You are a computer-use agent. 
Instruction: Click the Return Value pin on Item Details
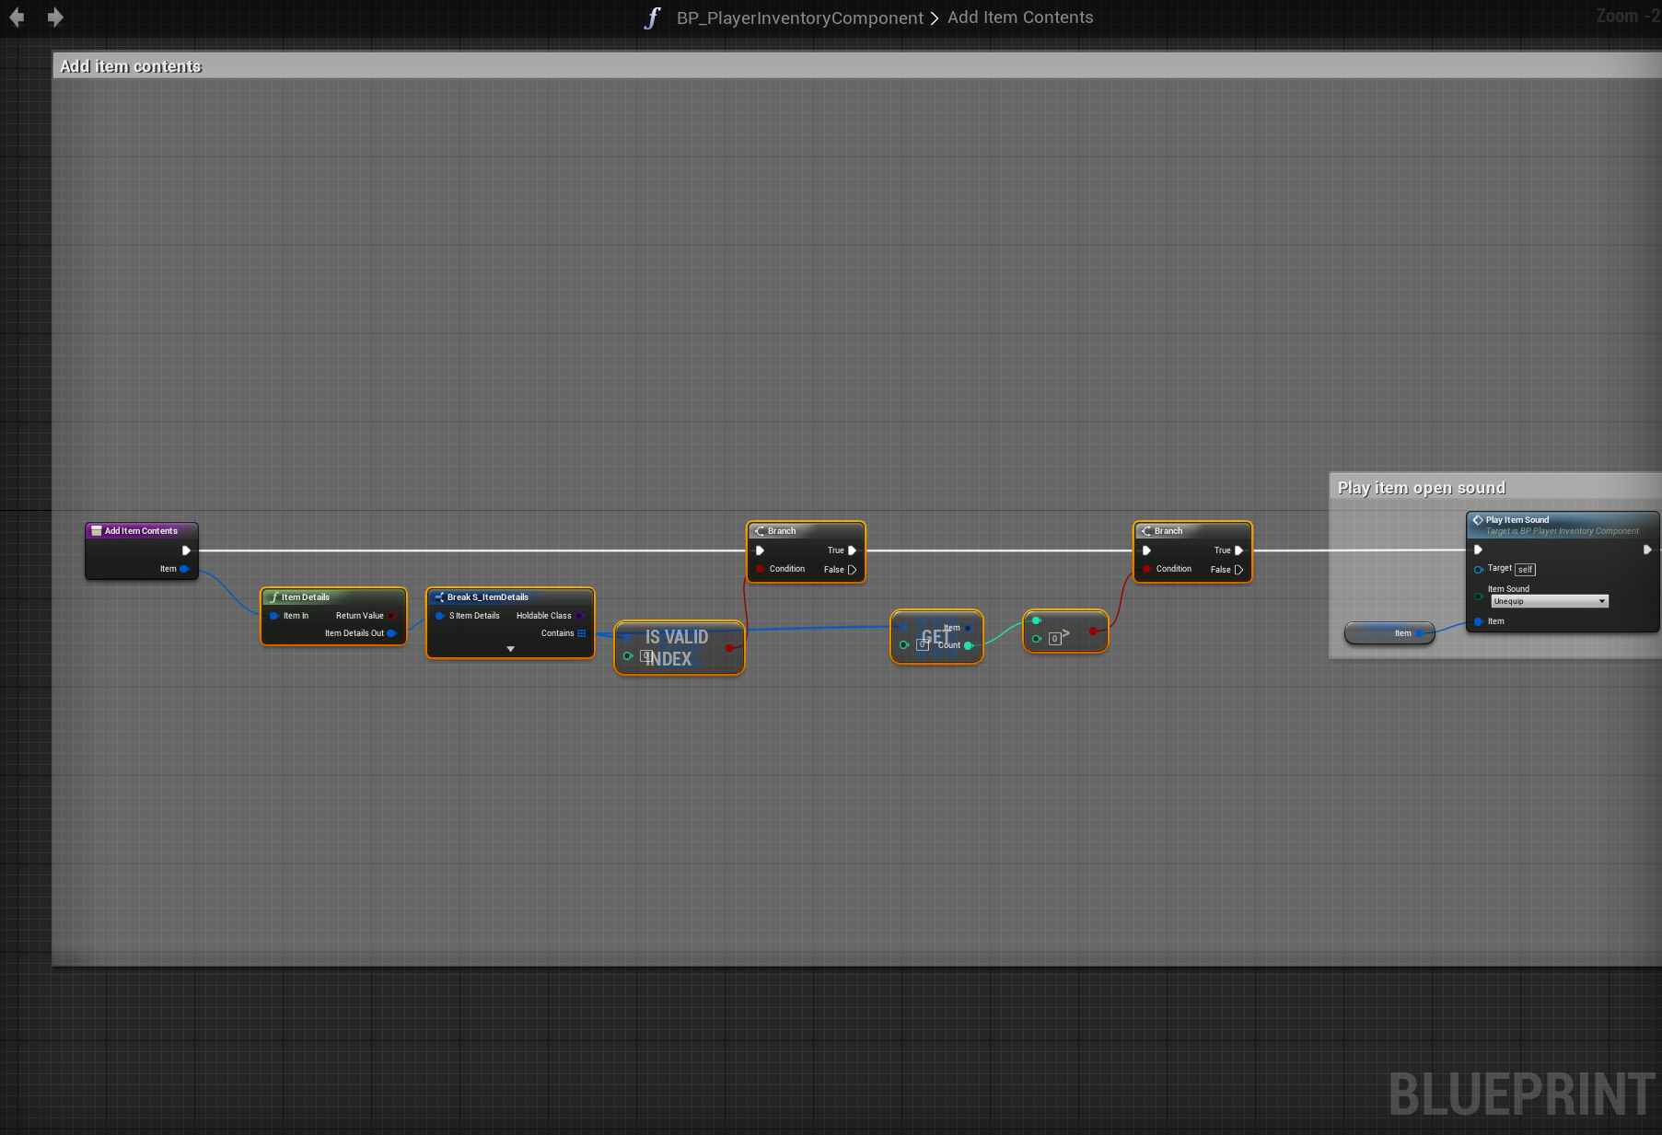click(391, 616)
